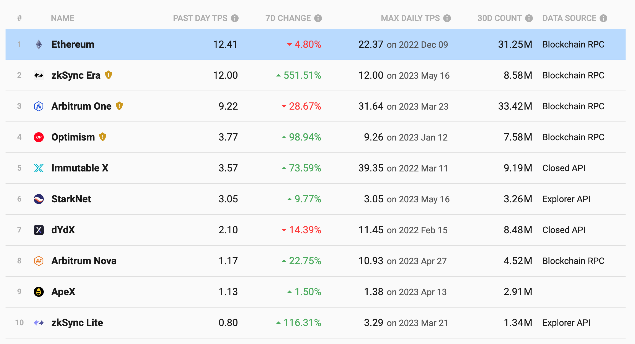Open the Arbitrum Nova project link
The height and width of the screenshot is (344, 635).
pos(84,261)
